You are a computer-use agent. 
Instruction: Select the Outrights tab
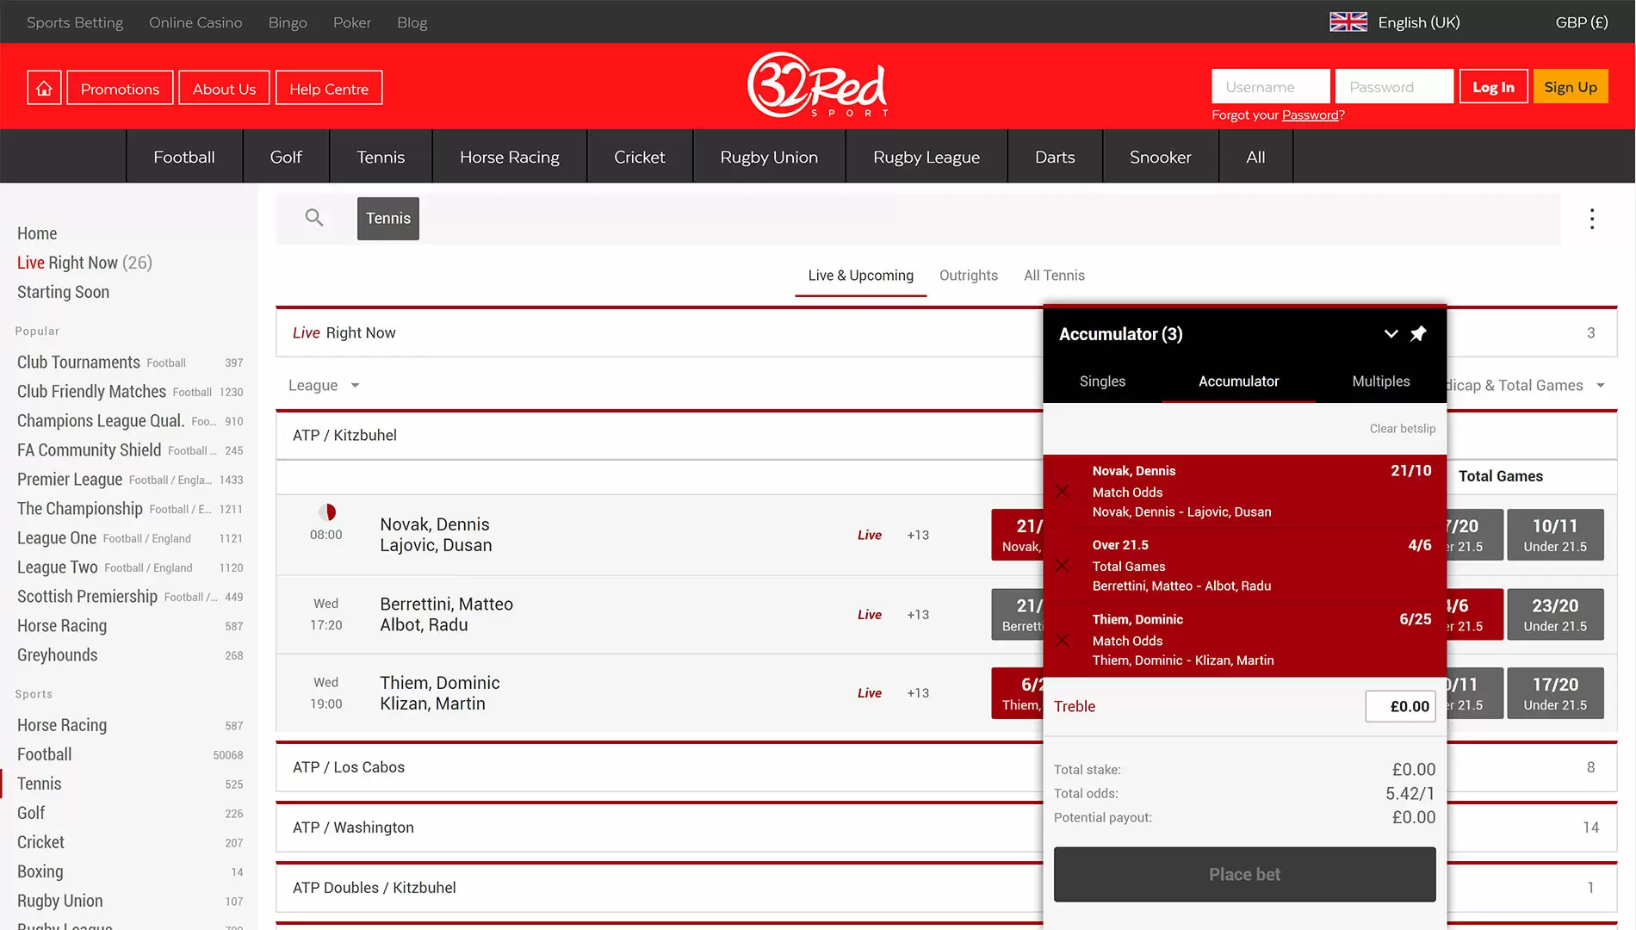pos(968,276)
